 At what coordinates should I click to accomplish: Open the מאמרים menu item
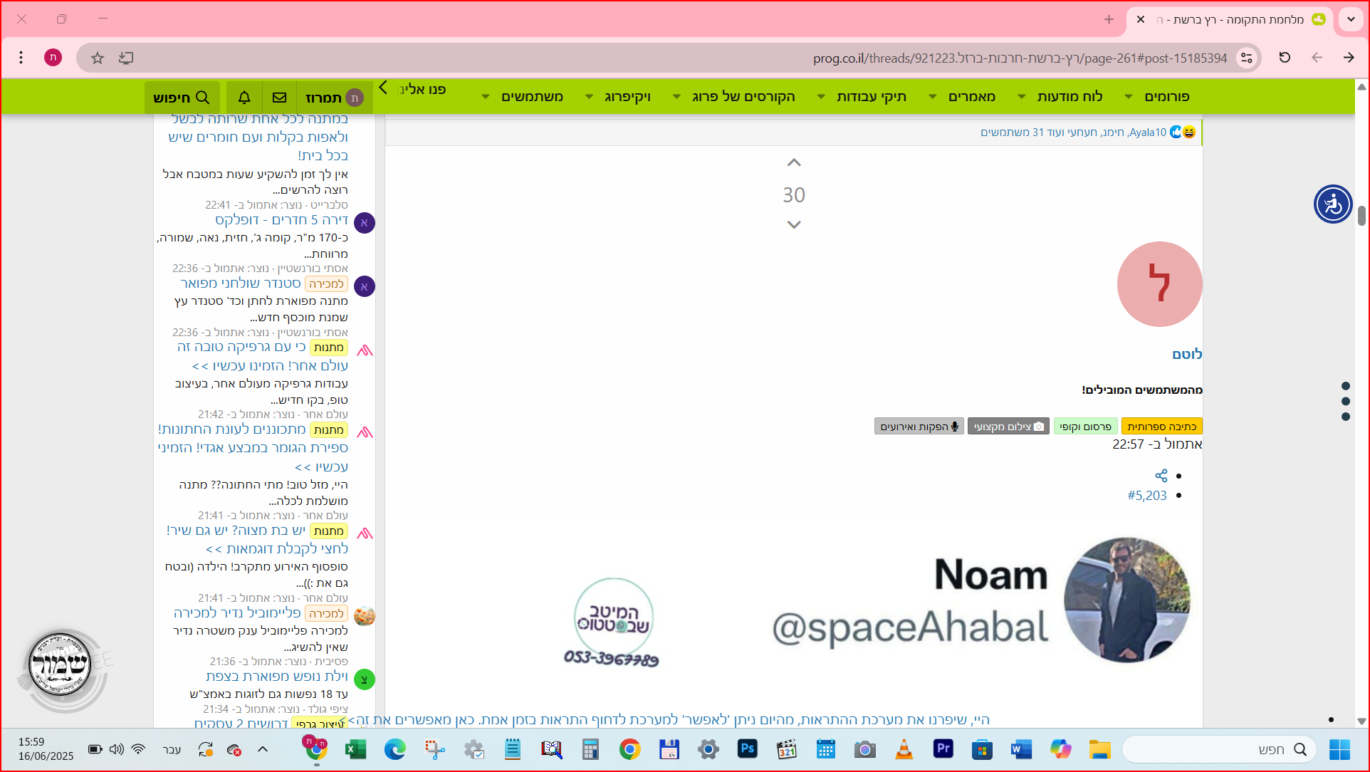coord(971,97)
